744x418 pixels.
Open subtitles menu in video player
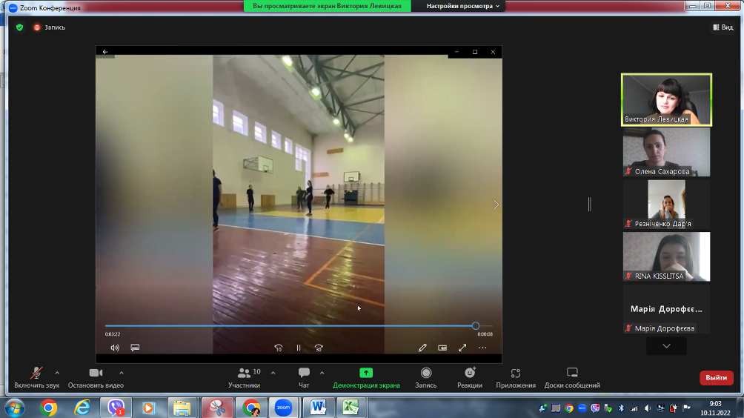(x=135, y=348)
